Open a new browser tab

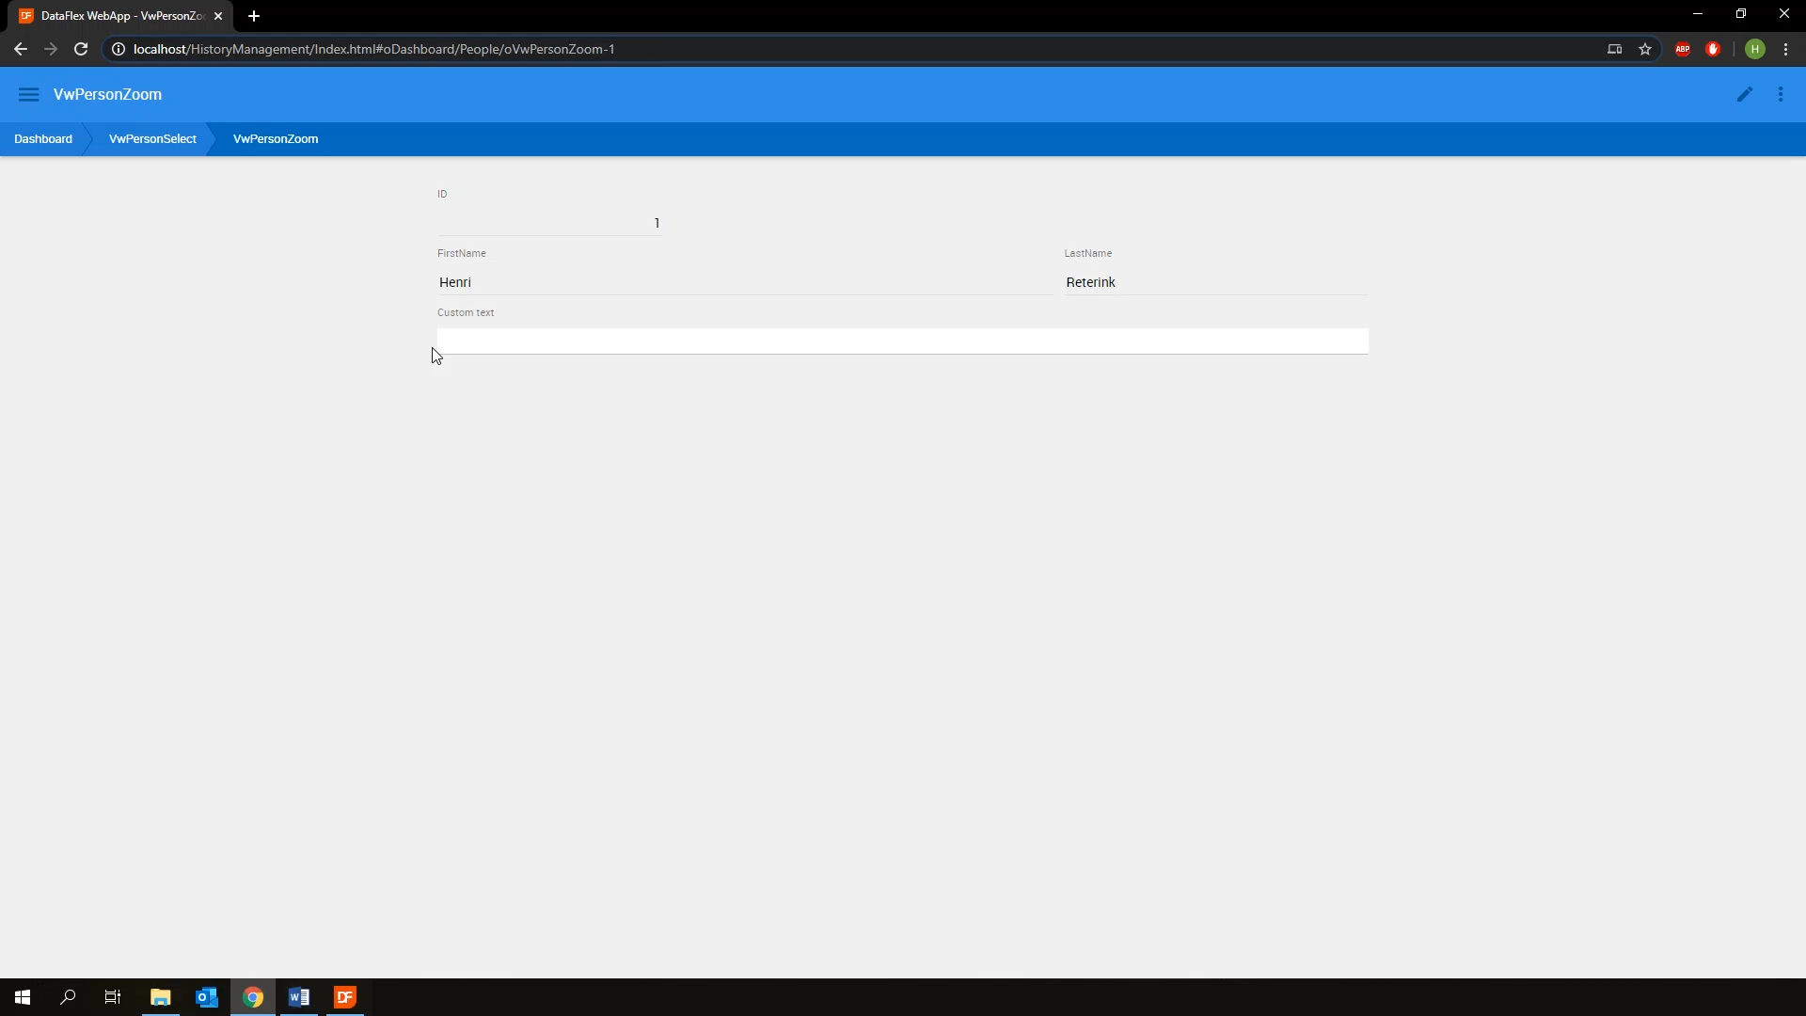(254, 16)
